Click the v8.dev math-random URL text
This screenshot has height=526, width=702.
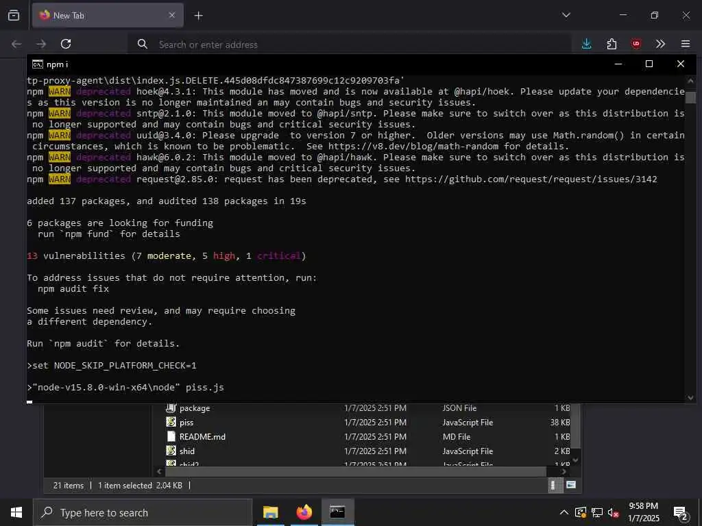[x=413, y=147]
